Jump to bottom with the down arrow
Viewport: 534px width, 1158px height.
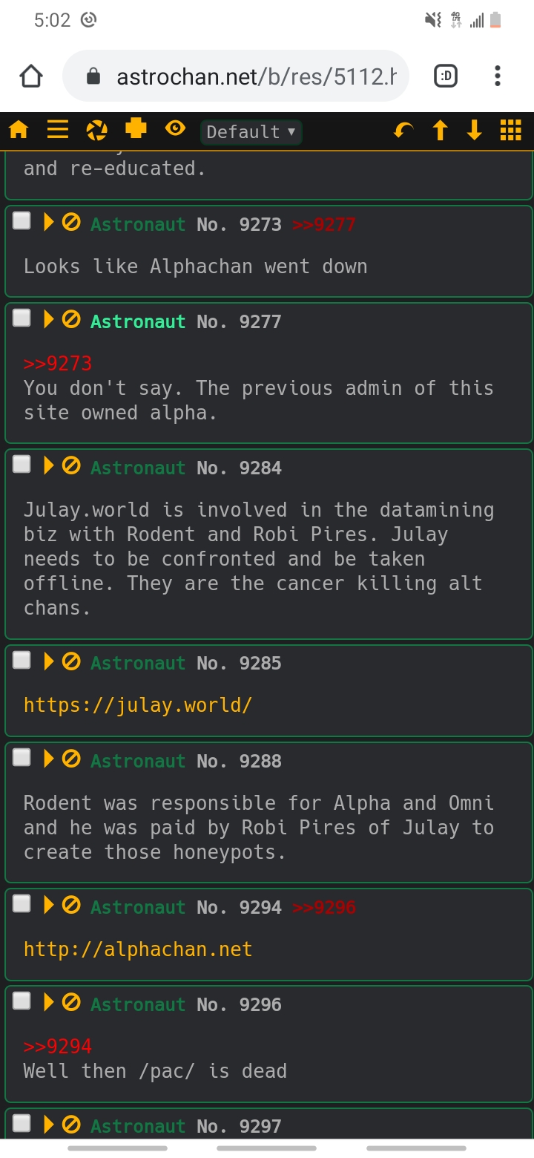pyautogui.click(x=475, y=131)
